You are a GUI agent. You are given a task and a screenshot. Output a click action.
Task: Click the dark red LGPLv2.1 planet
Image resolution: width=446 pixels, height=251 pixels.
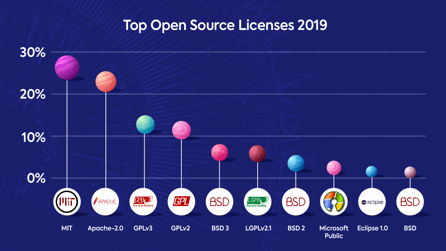pyautogui.click(x=257, y=154)
